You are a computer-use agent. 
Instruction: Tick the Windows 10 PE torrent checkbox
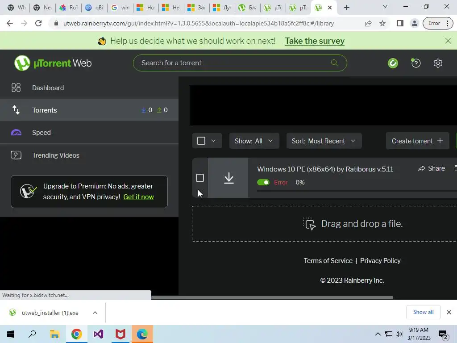click(200, 178)
